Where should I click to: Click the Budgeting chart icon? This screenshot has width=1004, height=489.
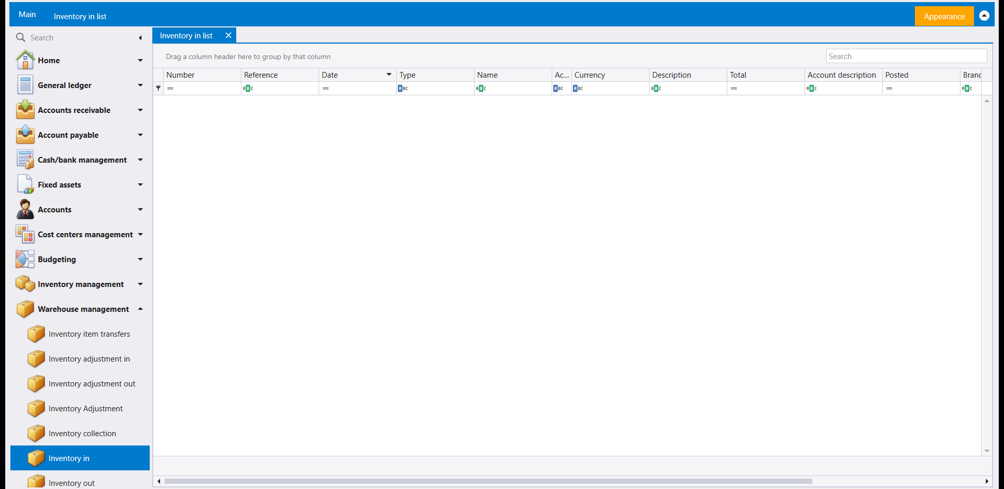pos(25,259)
